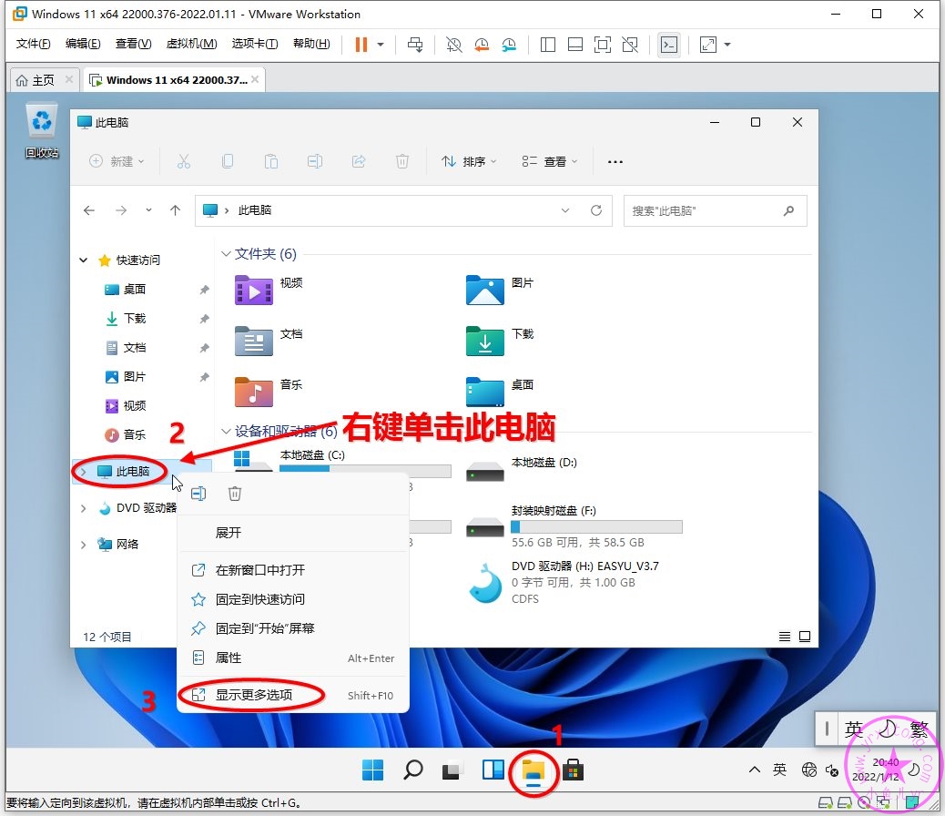This screenshot has height=816, width=945.
Task: Click the rename icon in context menu
Action: click(198, 494)
